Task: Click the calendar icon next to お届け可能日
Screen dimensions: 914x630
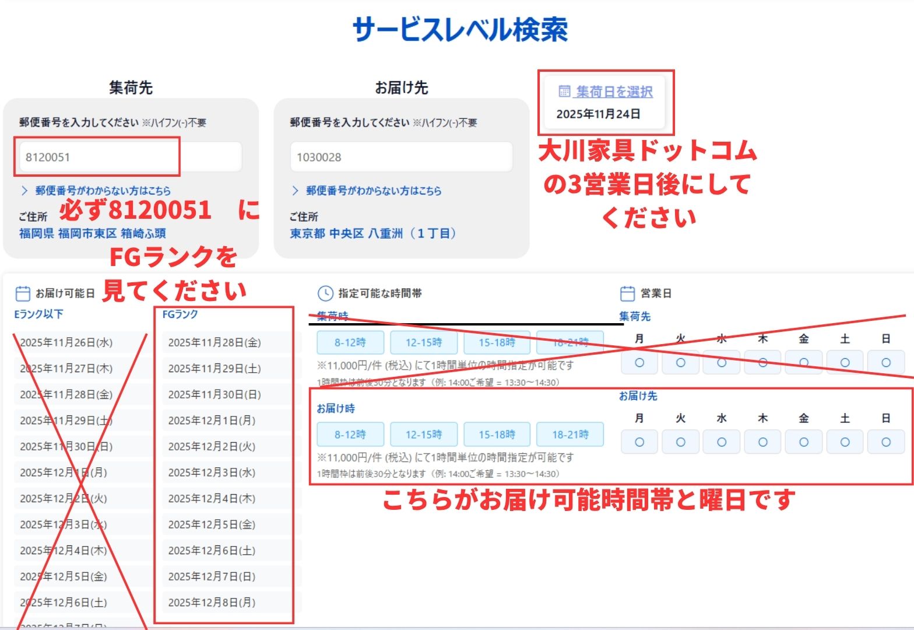Action: pos(22,293)
